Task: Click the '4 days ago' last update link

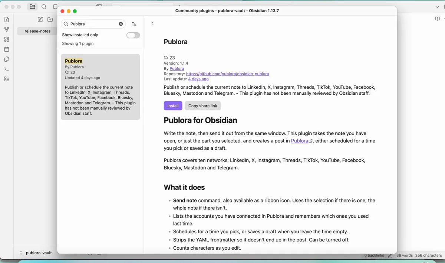Action: [x=198, y=79]
